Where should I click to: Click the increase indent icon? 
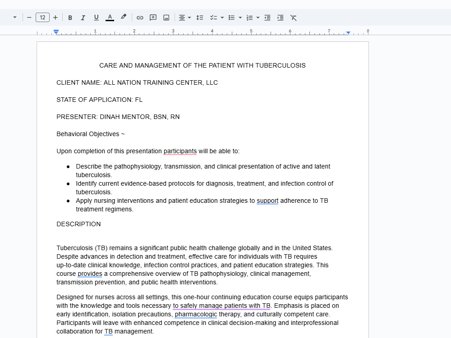coord(281,18)
